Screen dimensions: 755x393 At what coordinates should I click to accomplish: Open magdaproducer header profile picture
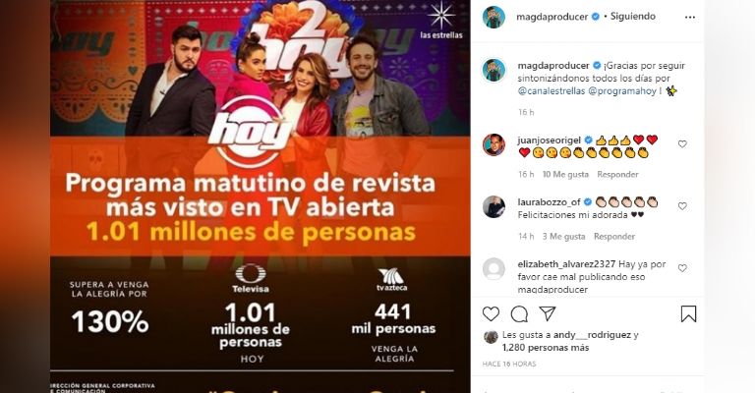click(494, 17)
